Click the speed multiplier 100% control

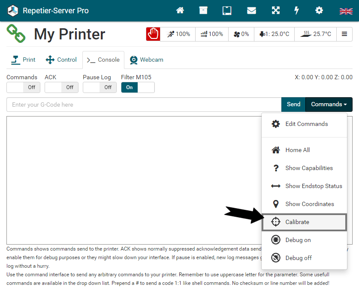tap(178, 34)
